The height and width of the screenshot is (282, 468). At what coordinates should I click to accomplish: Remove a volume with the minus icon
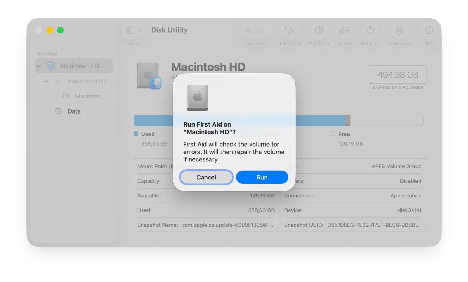click(264, 30)
